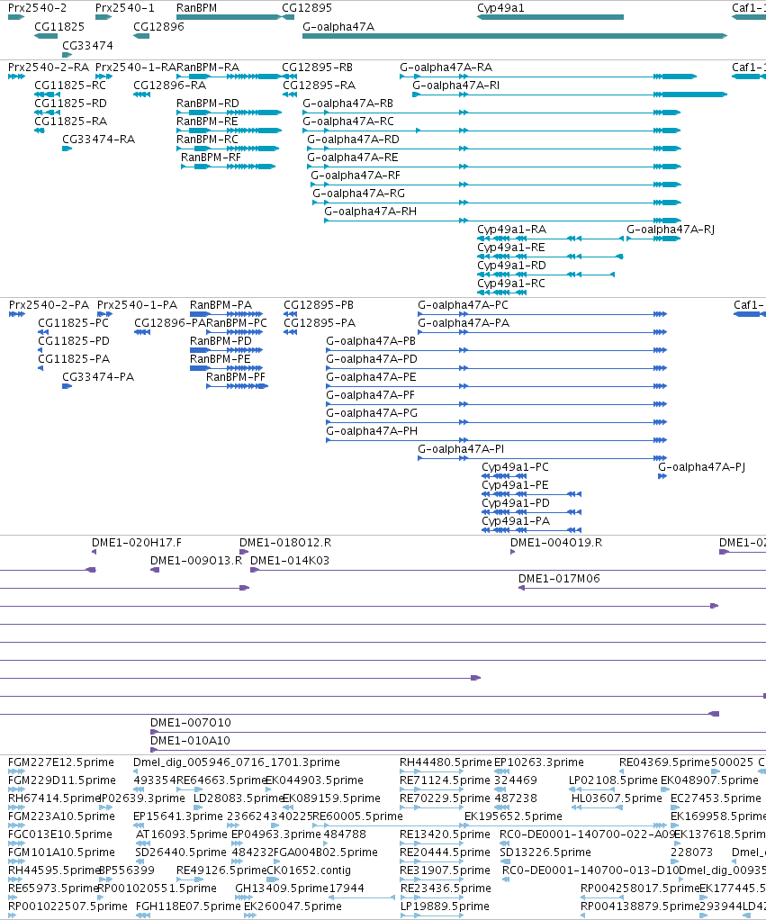This screenshot has width=766, height=920.
Task: Select transcript G-oalpha47A-RJ label
Action: [x=671, y=230]
